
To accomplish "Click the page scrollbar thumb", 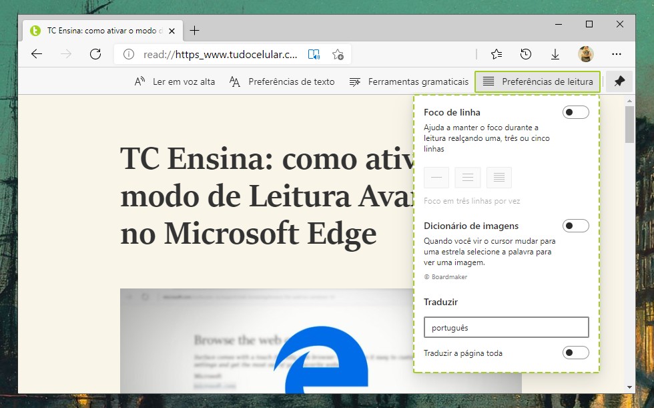I will [629, 124].
